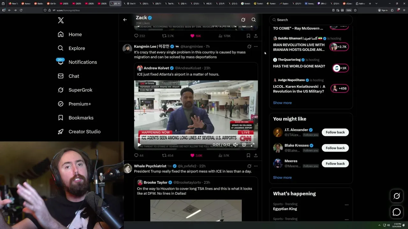Open Whale Psychiatrist's profile avatar
Image resolution: width=408 pixels, height=229 pixels.
click(127, 168)
